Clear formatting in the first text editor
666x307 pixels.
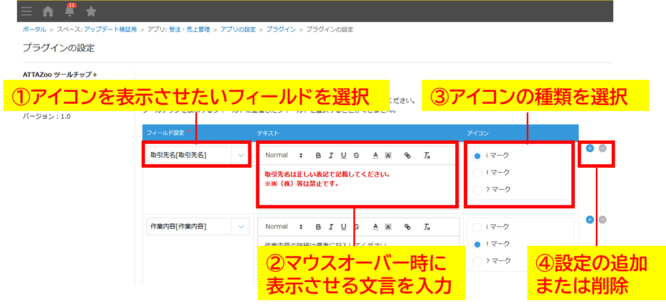(428, 155)
